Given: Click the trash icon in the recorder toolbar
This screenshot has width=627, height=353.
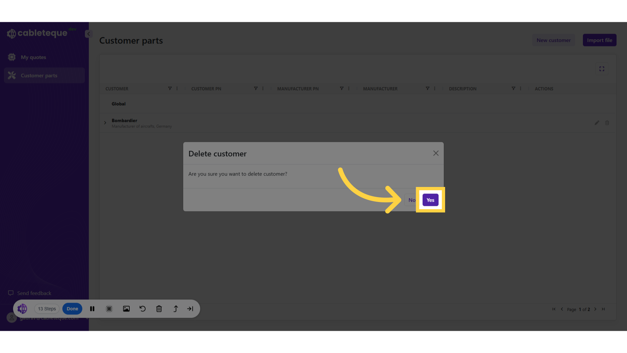Looking at the screenshot, I should coord(159,309).
